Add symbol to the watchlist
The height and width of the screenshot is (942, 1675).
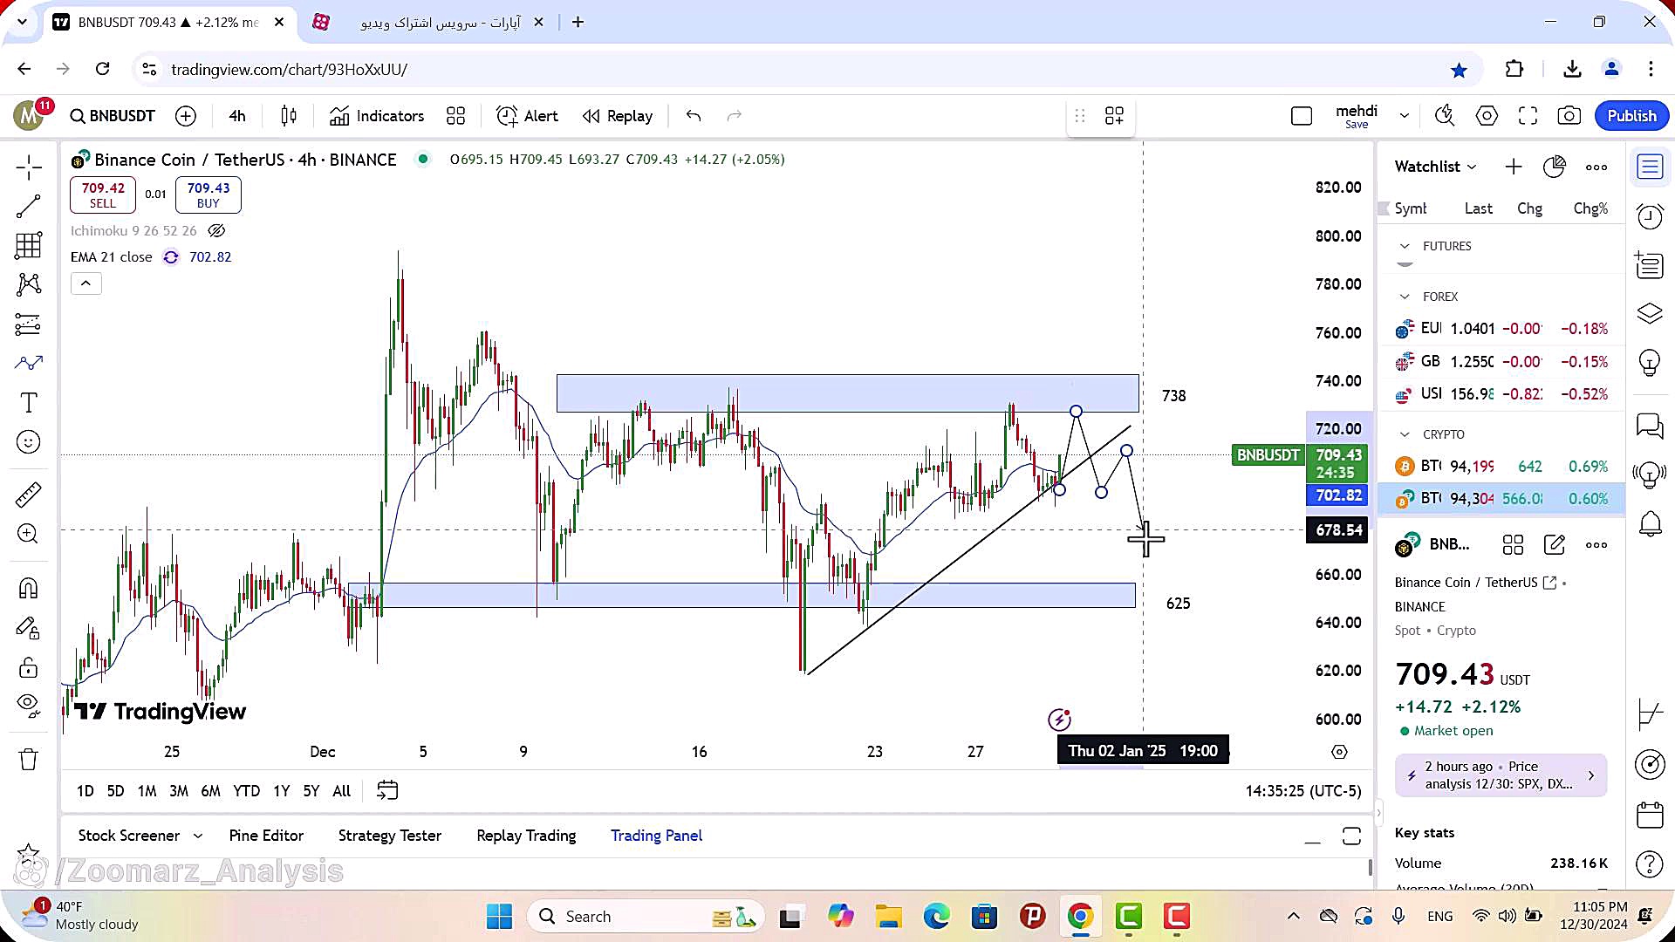(1514, 167)
